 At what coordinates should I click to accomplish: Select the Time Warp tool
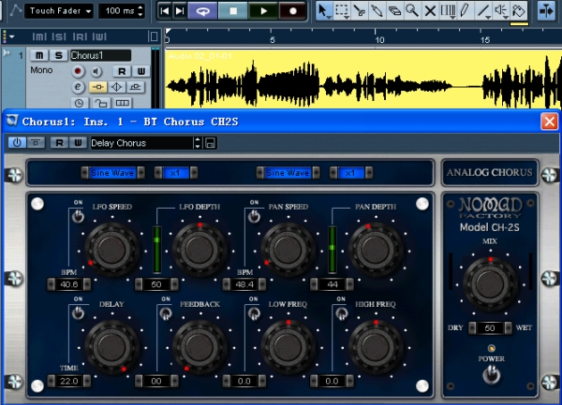(x=448, y=10)
